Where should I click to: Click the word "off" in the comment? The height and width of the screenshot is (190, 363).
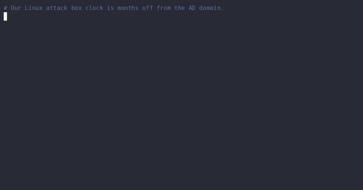tap(147, 8)
